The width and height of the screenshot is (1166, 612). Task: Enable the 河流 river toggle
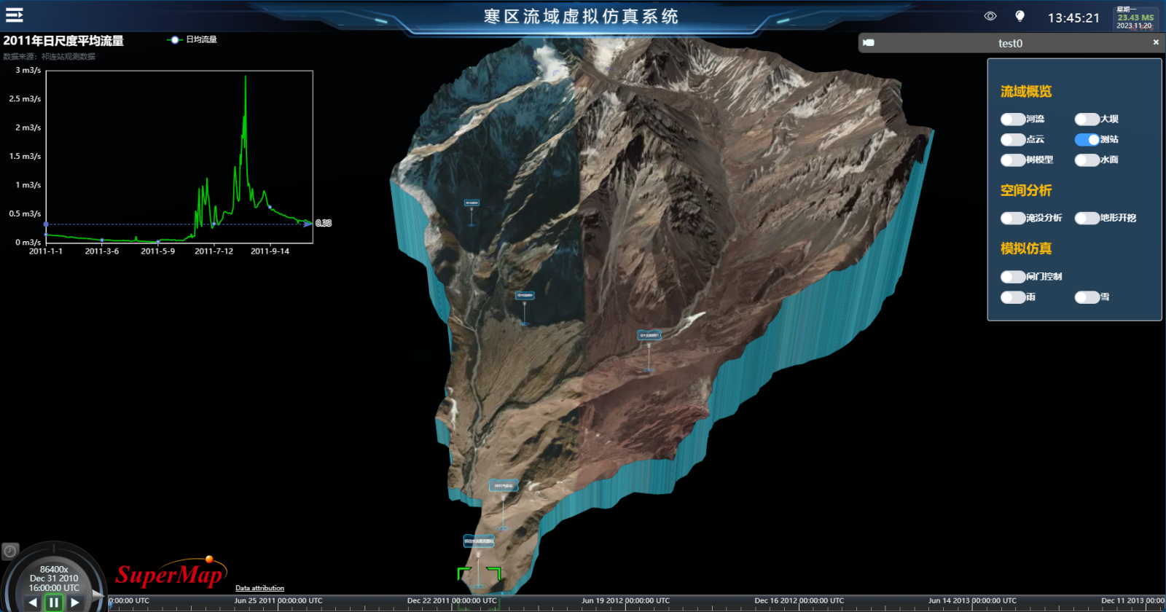coord(1012,119)
